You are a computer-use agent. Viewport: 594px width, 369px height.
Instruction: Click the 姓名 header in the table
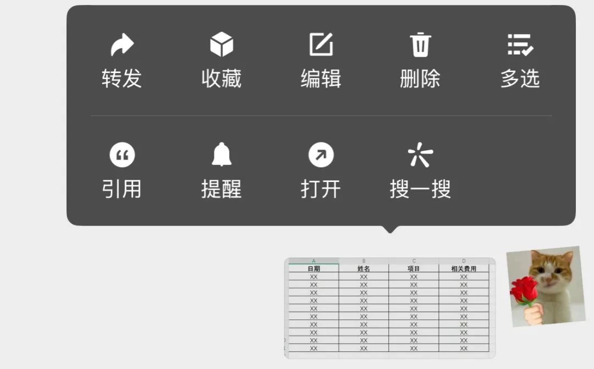pyautogui.click(x=363, y=268)
